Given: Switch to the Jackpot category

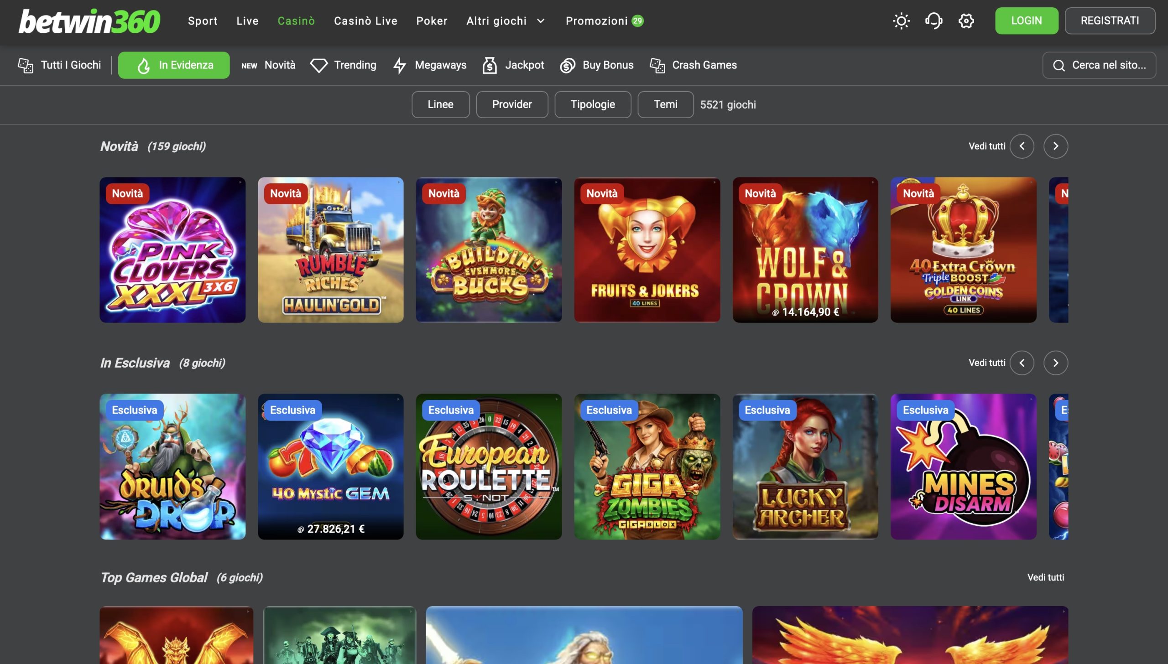Looking at the screenshot, I should pyautogui.click(x=513, y=65).
